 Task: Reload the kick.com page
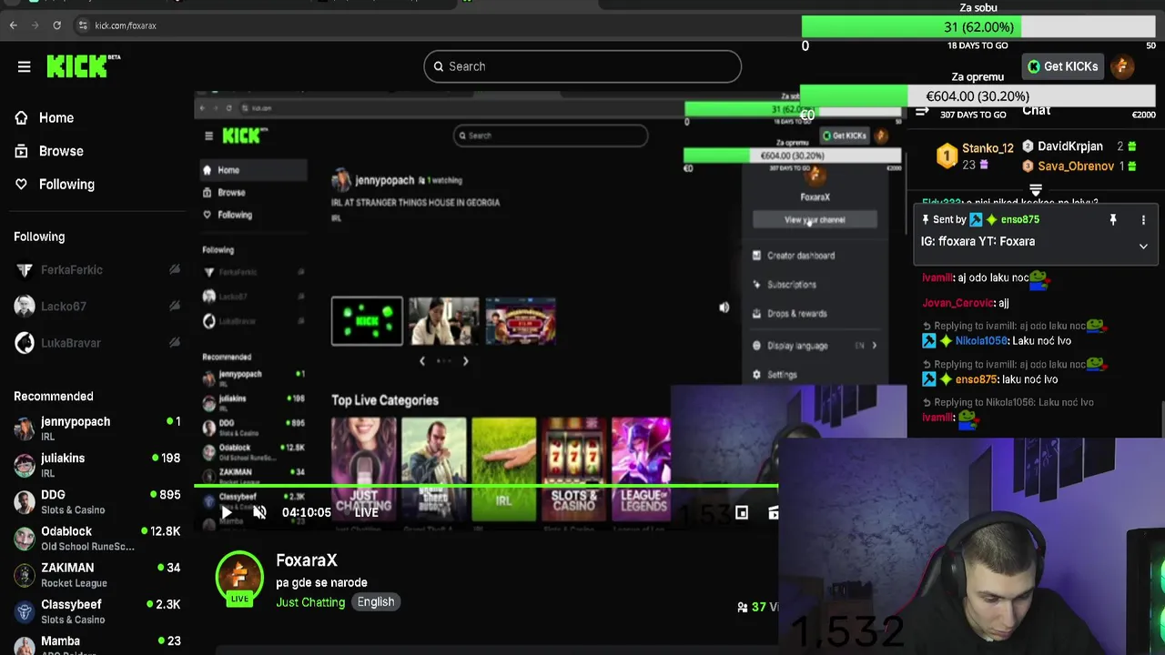[x=56, y=25]
